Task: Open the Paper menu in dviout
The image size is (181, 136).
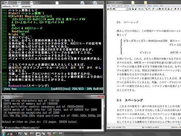Action: click(x=150, y=6)
